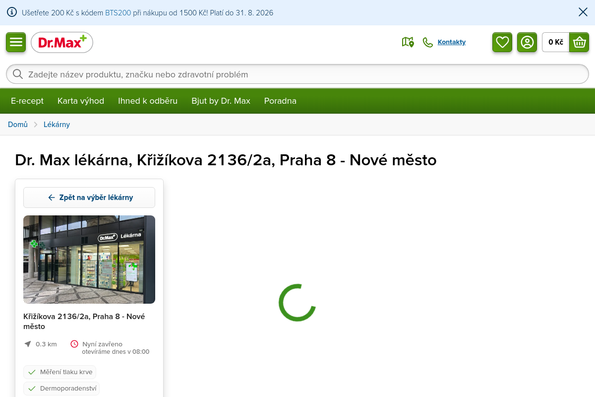This screenshot has height=397, width=595.
Task: Open the pharmacy map locator icon
Action: (x=408, y=42)
